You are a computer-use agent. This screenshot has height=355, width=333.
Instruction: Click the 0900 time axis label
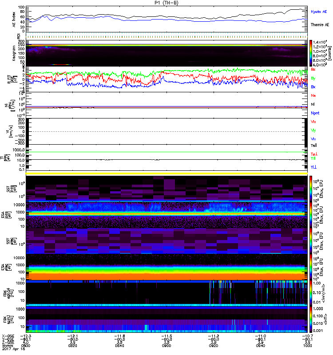pos(166,346)
